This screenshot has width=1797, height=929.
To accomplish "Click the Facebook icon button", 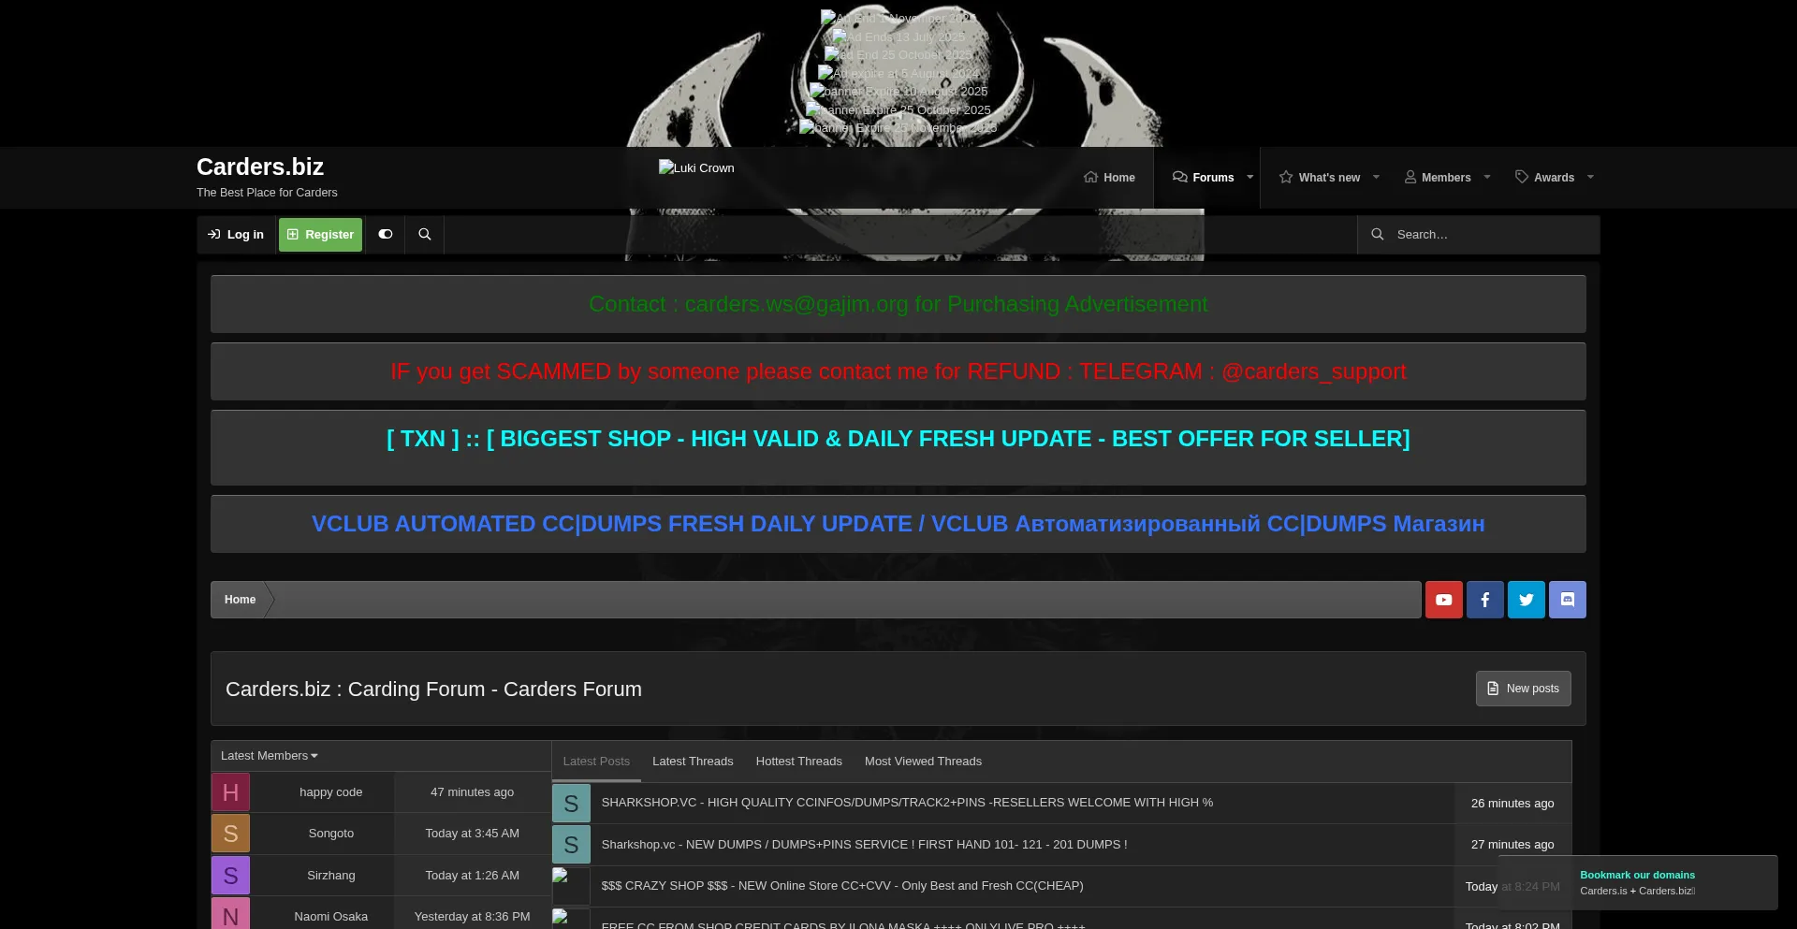I will [1484, 600].
